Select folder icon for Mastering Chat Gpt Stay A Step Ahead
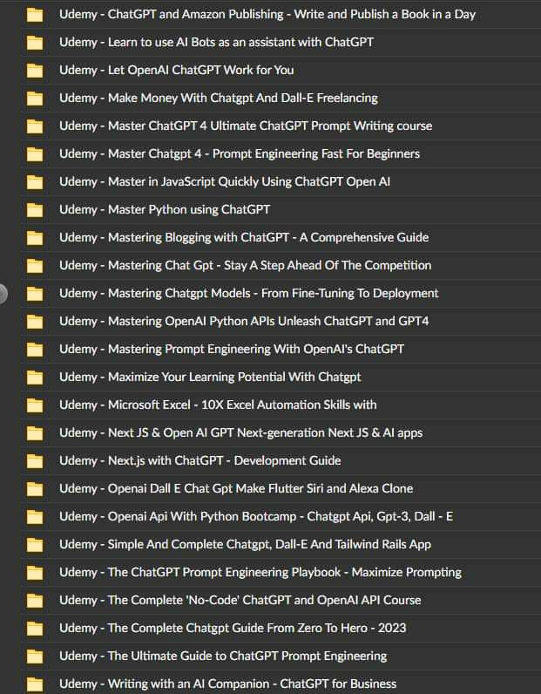 [x=35, y=266]
